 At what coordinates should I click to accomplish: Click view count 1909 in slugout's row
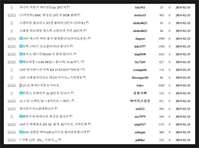point(161,39)
